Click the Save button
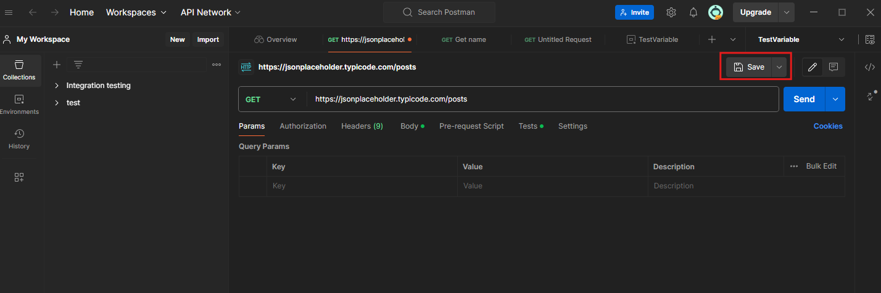This screenshot has height=293, width=881. (x=749, y=67)
